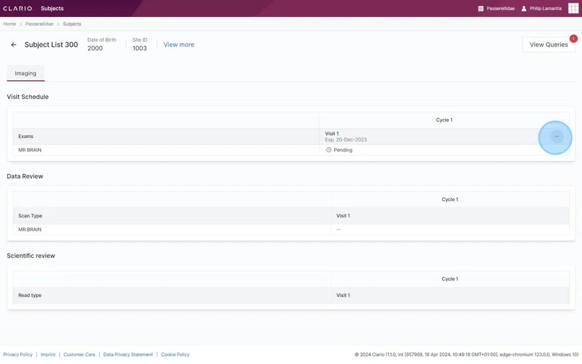Open the app grid icon in header
The image size is (582, 364).
click(573, 8)
